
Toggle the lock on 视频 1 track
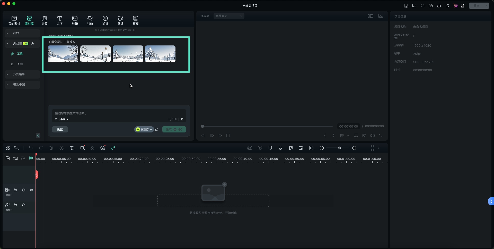(15, 190)
